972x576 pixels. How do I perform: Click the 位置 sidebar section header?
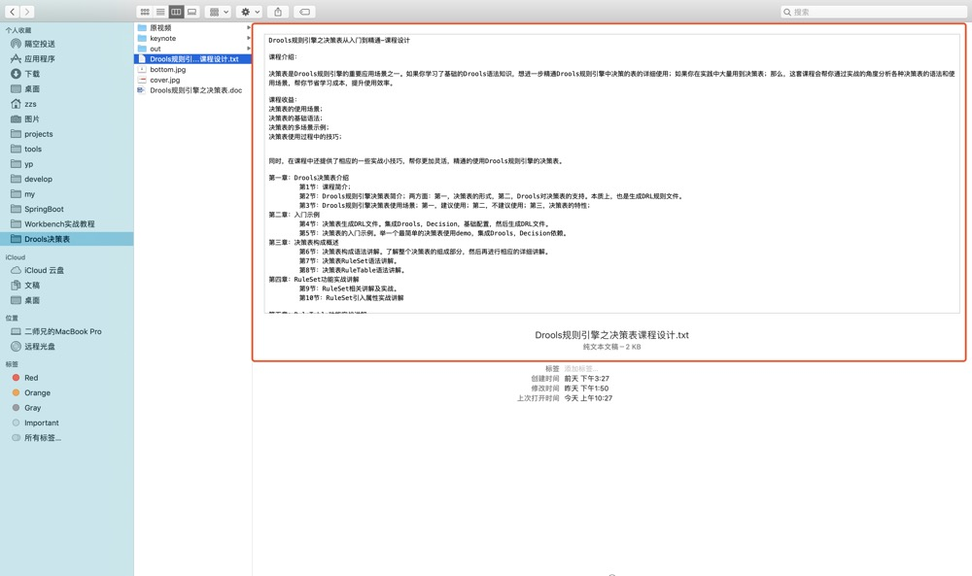pos(12,318)
